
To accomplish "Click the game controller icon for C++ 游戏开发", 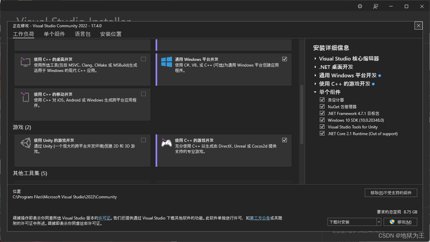I will click(167, 143).
